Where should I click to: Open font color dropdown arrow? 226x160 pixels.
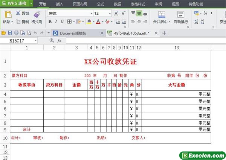(102, 22)
